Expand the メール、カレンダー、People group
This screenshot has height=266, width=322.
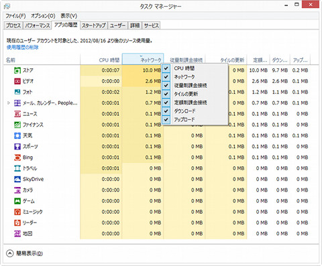(x=9, y=103)
